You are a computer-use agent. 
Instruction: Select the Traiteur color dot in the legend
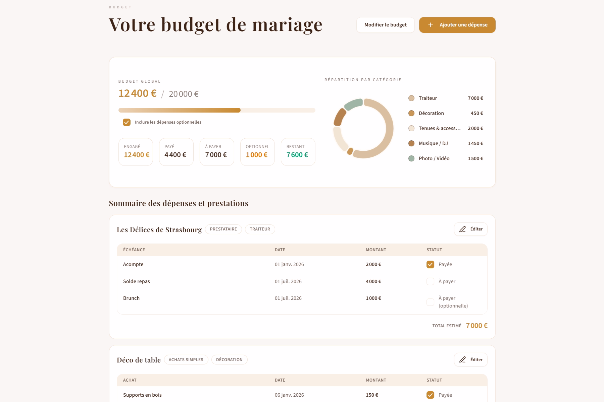click(x=411, y=98)
